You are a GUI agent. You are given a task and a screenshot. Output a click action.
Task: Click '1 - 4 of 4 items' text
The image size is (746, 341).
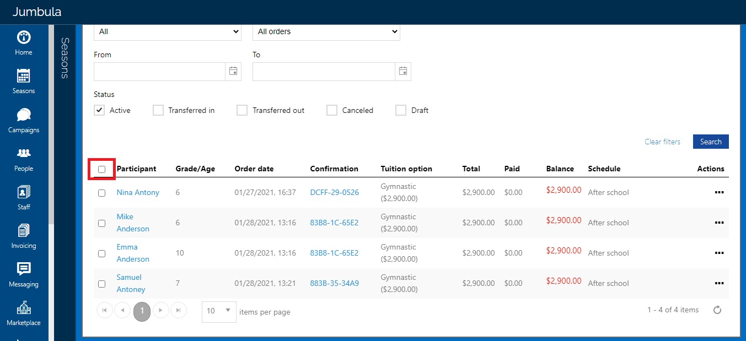click(x=673, y=310)
